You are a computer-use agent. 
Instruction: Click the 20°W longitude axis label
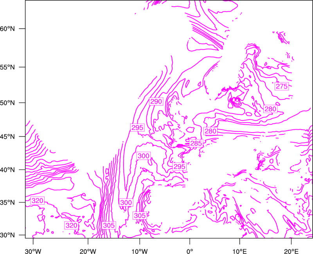click(x=88, y=251)
